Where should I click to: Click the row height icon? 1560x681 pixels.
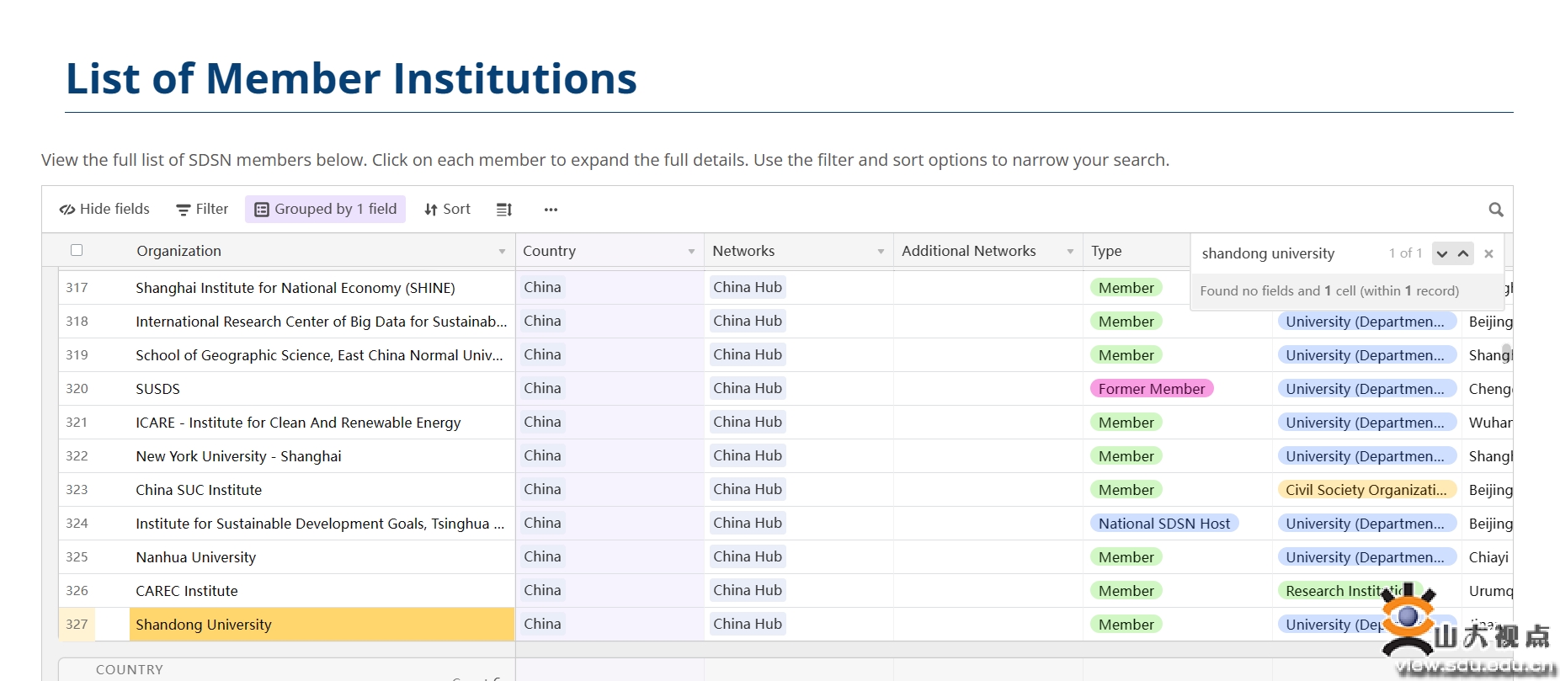[x=503, y=210]
